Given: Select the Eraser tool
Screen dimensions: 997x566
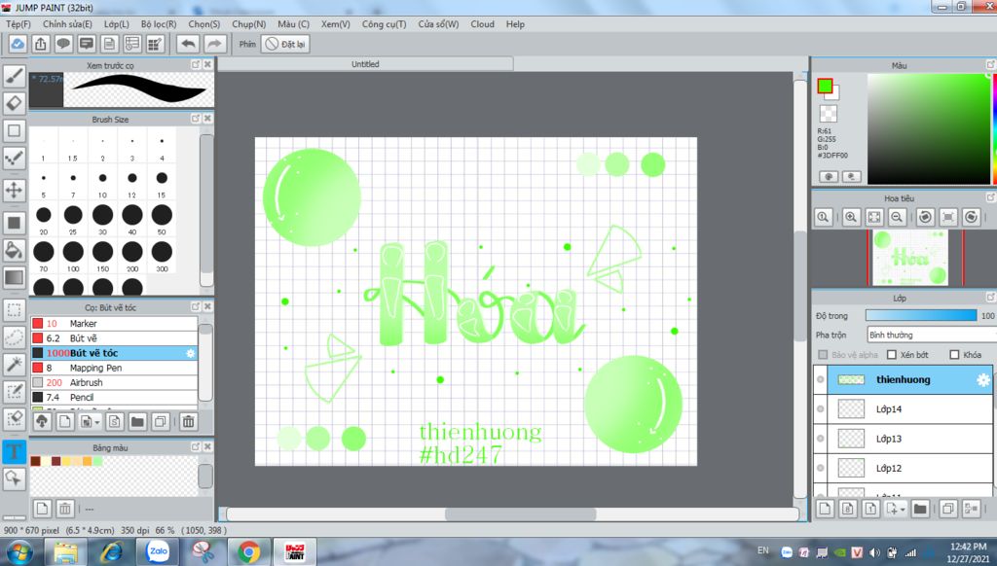Looking at the screenshot, I should tap(14, 103).
